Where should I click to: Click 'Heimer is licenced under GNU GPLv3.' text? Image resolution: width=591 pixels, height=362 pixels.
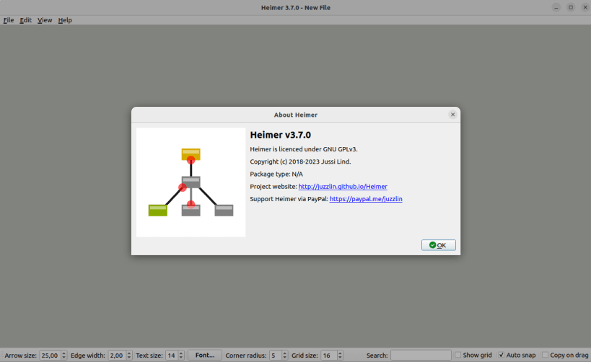click(304, 149)
